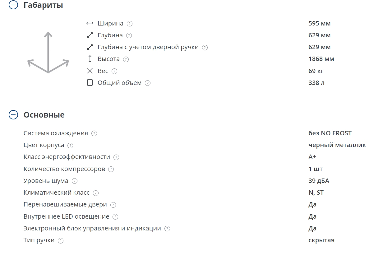Open hint for Система охлаждения
This screenshot has height=255, width=369.
pyautogui.click(x=94, y=133)
